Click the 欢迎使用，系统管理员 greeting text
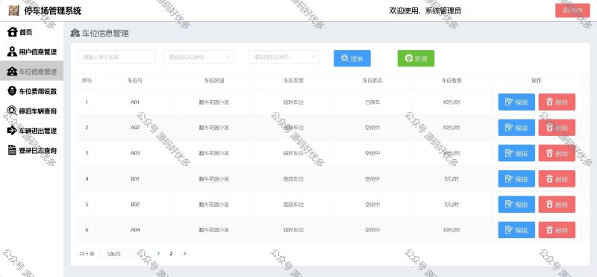 tap(425, 10)
